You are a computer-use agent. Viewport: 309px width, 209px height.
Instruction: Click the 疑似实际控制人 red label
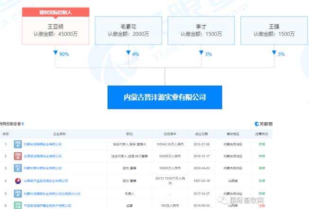[55, 11]
